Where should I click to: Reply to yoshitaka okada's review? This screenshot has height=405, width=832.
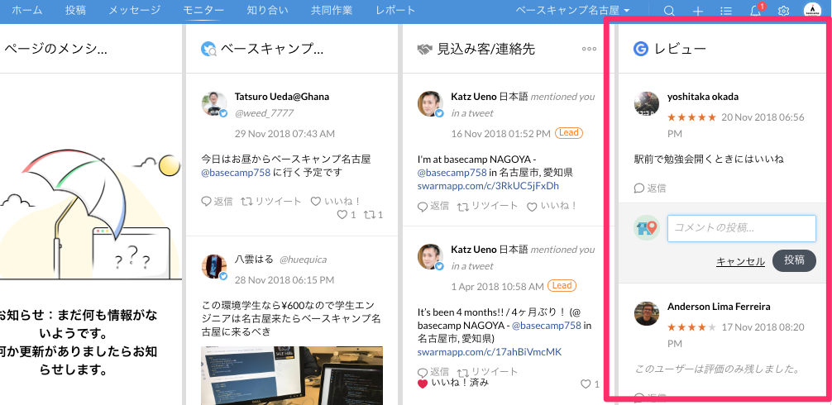click(650, 188)
